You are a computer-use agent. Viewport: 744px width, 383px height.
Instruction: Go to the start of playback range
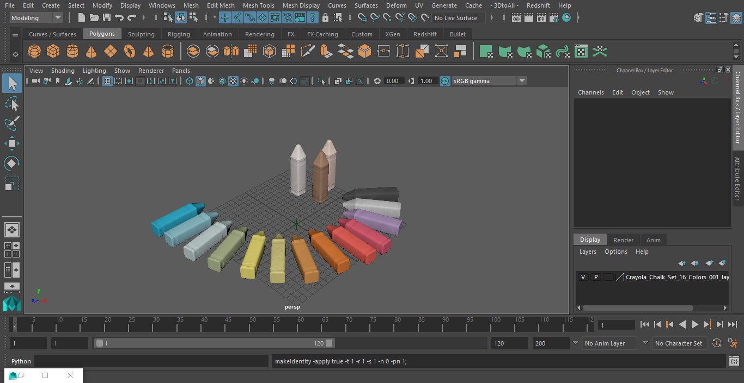[x=644, y=324]
